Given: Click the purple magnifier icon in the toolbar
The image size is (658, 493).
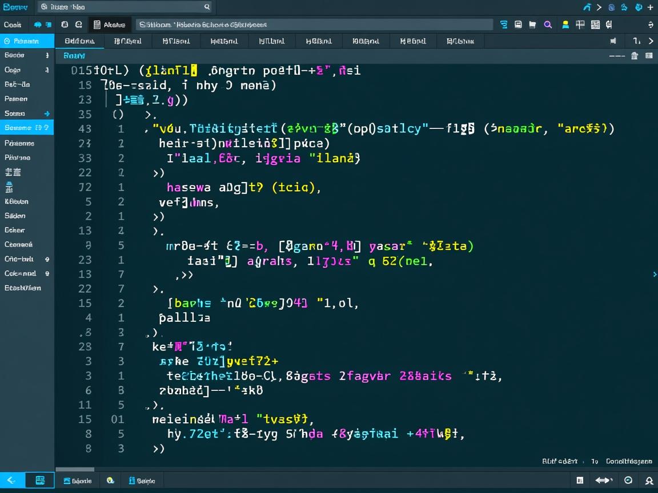Looking at the screenshot, I should (548, 25).
